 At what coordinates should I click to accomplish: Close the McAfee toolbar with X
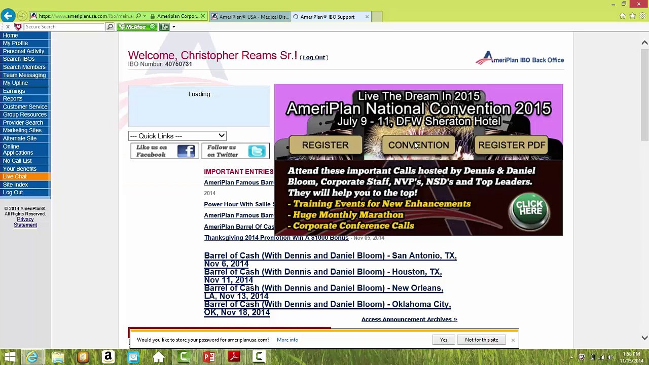coord(8,27)
